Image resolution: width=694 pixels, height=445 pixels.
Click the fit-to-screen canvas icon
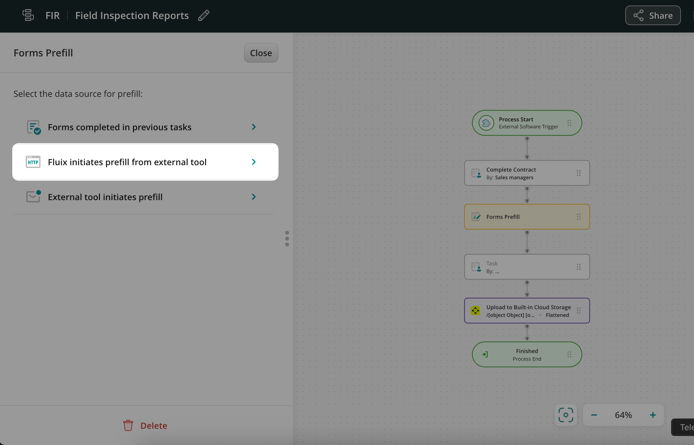pyautogui.click(x=566, y=415)
